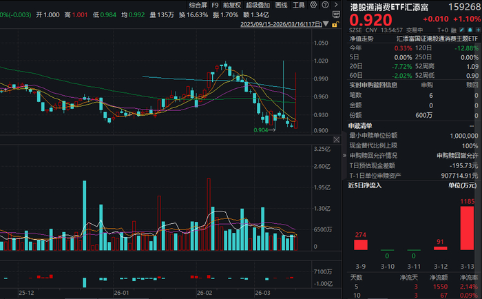Add ETF to watchlist with plus icon
The width and height of the screenshot is (482, 299).
[x=478, y=30]
